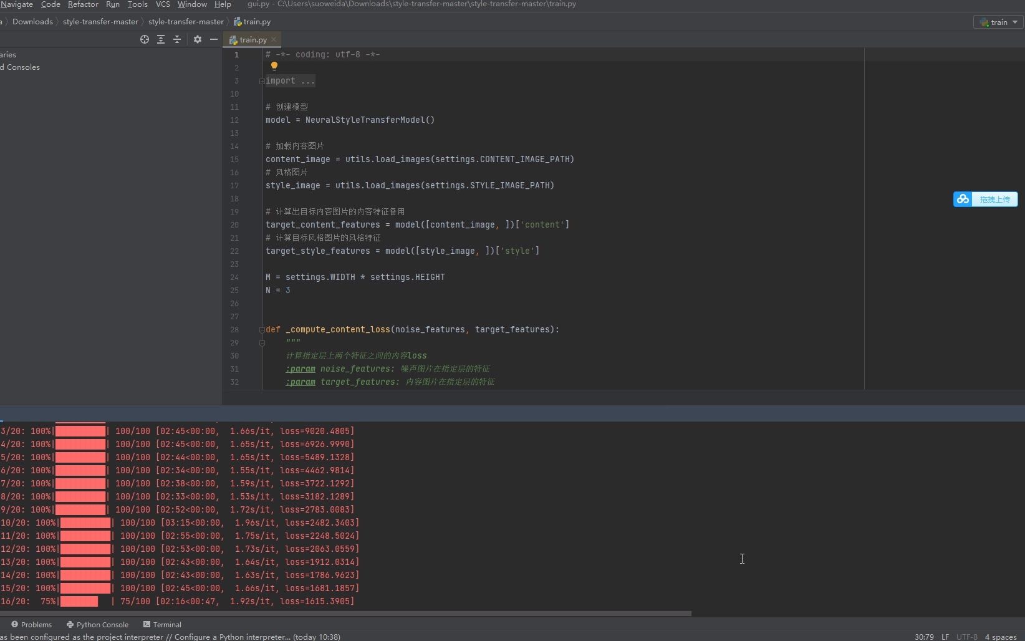
Task: Open the Run menu
Action: 113,4
